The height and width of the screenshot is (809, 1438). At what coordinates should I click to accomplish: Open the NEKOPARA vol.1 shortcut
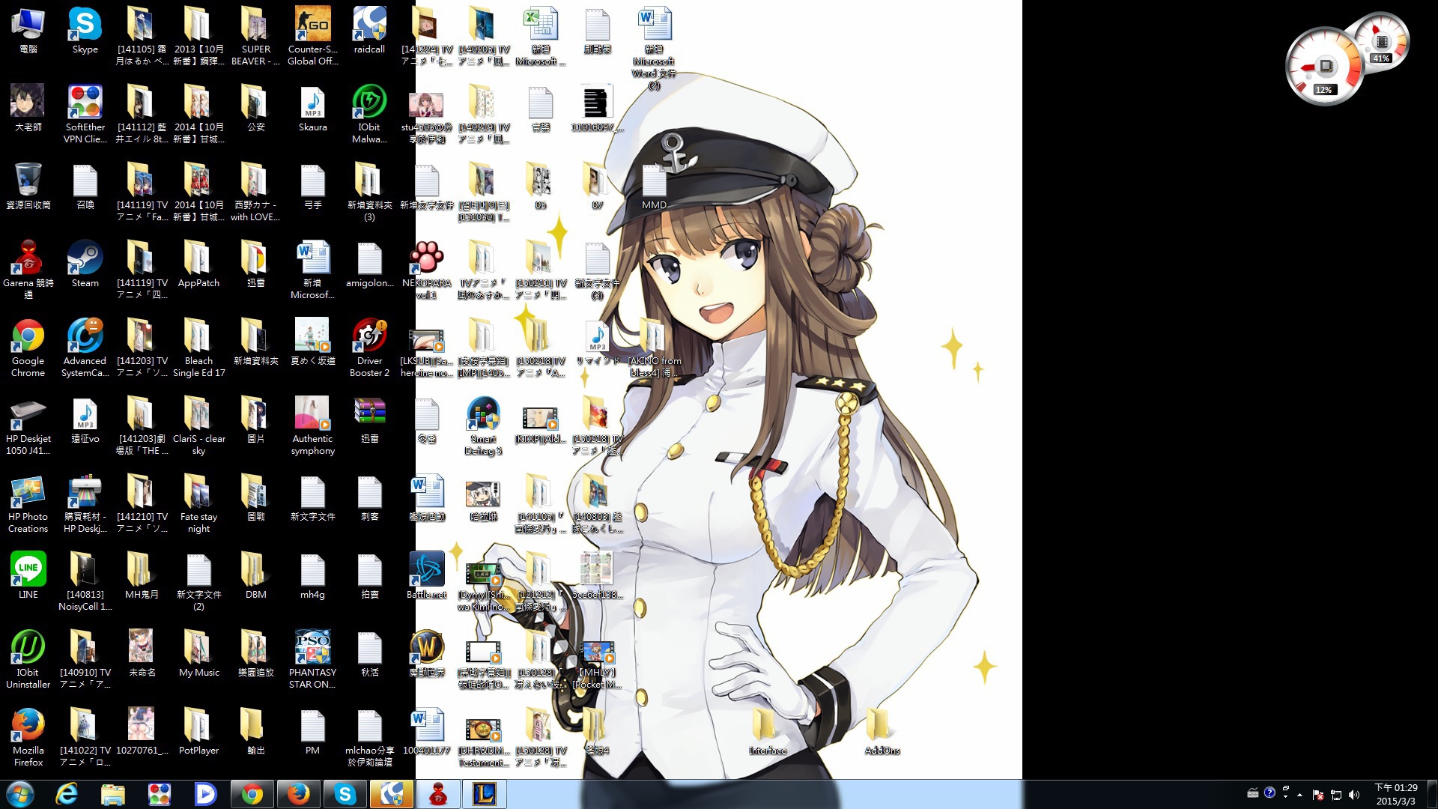[x=426, y=260]
